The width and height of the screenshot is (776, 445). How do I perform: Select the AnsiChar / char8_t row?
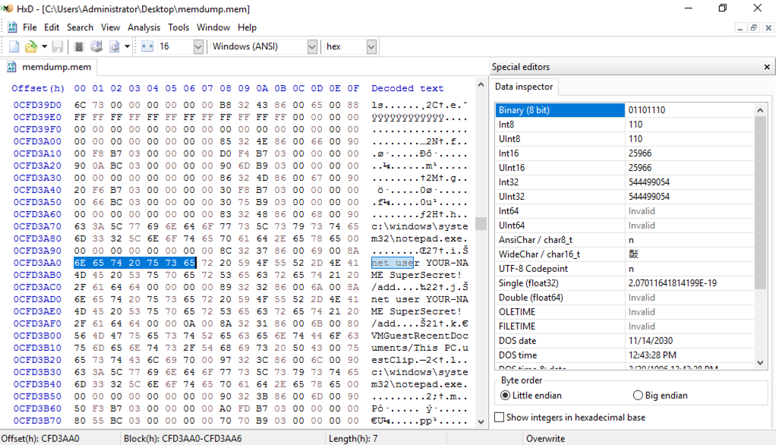pyautogui.click(x=625, y=239)
